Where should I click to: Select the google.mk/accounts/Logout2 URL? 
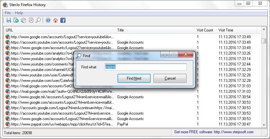pos(63,97)
